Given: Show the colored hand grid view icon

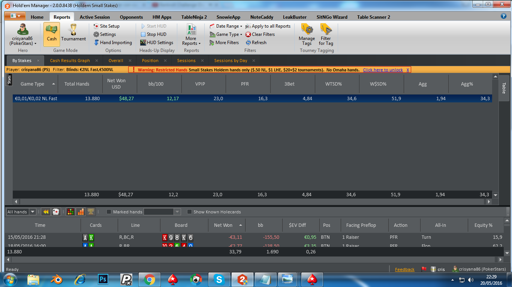Looking at the screenshot, I should coord(70,212).
